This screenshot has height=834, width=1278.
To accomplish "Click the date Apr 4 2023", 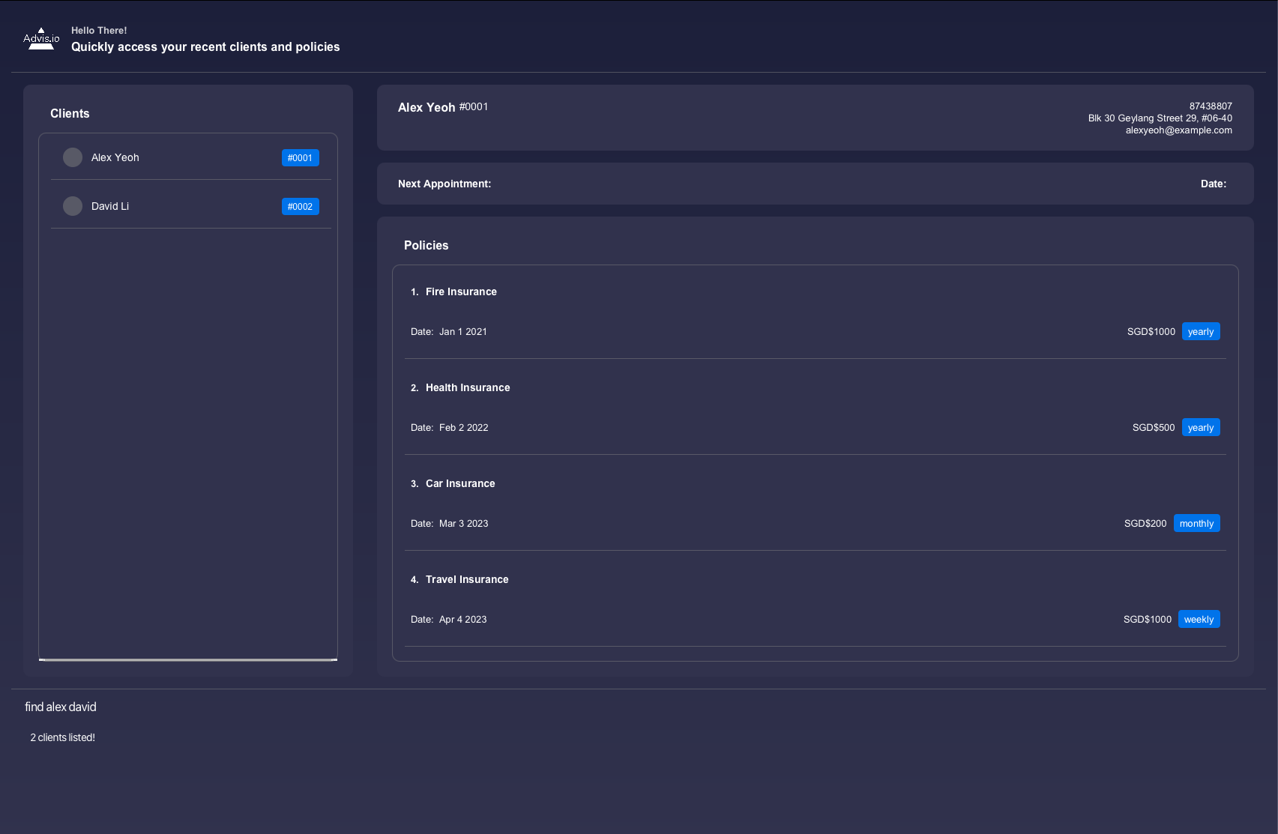I will coord(463,619).
